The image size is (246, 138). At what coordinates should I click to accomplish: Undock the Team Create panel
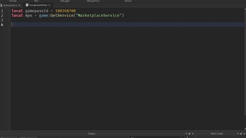pyautogui.click(x=241, y=134)
